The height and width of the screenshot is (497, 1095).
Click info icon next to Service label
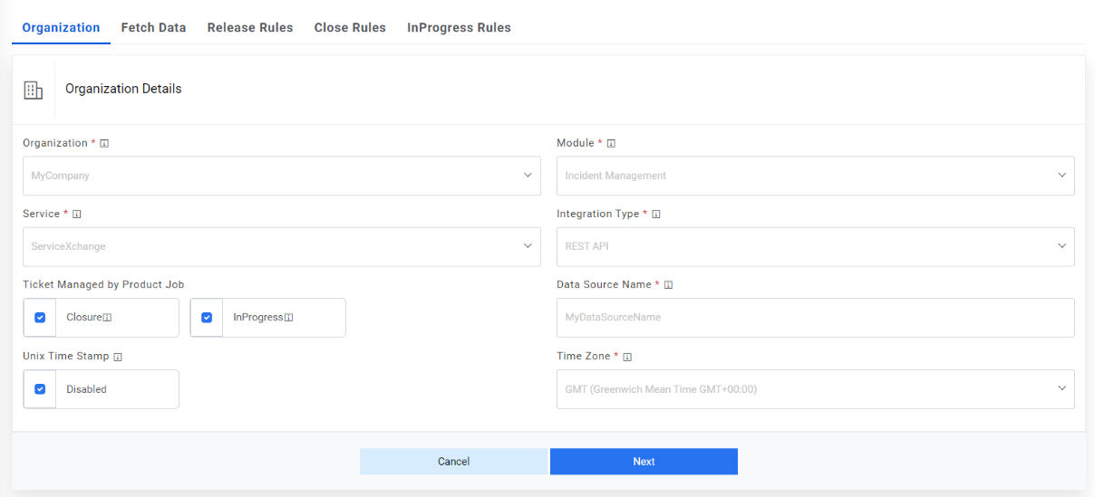point(77,215)
